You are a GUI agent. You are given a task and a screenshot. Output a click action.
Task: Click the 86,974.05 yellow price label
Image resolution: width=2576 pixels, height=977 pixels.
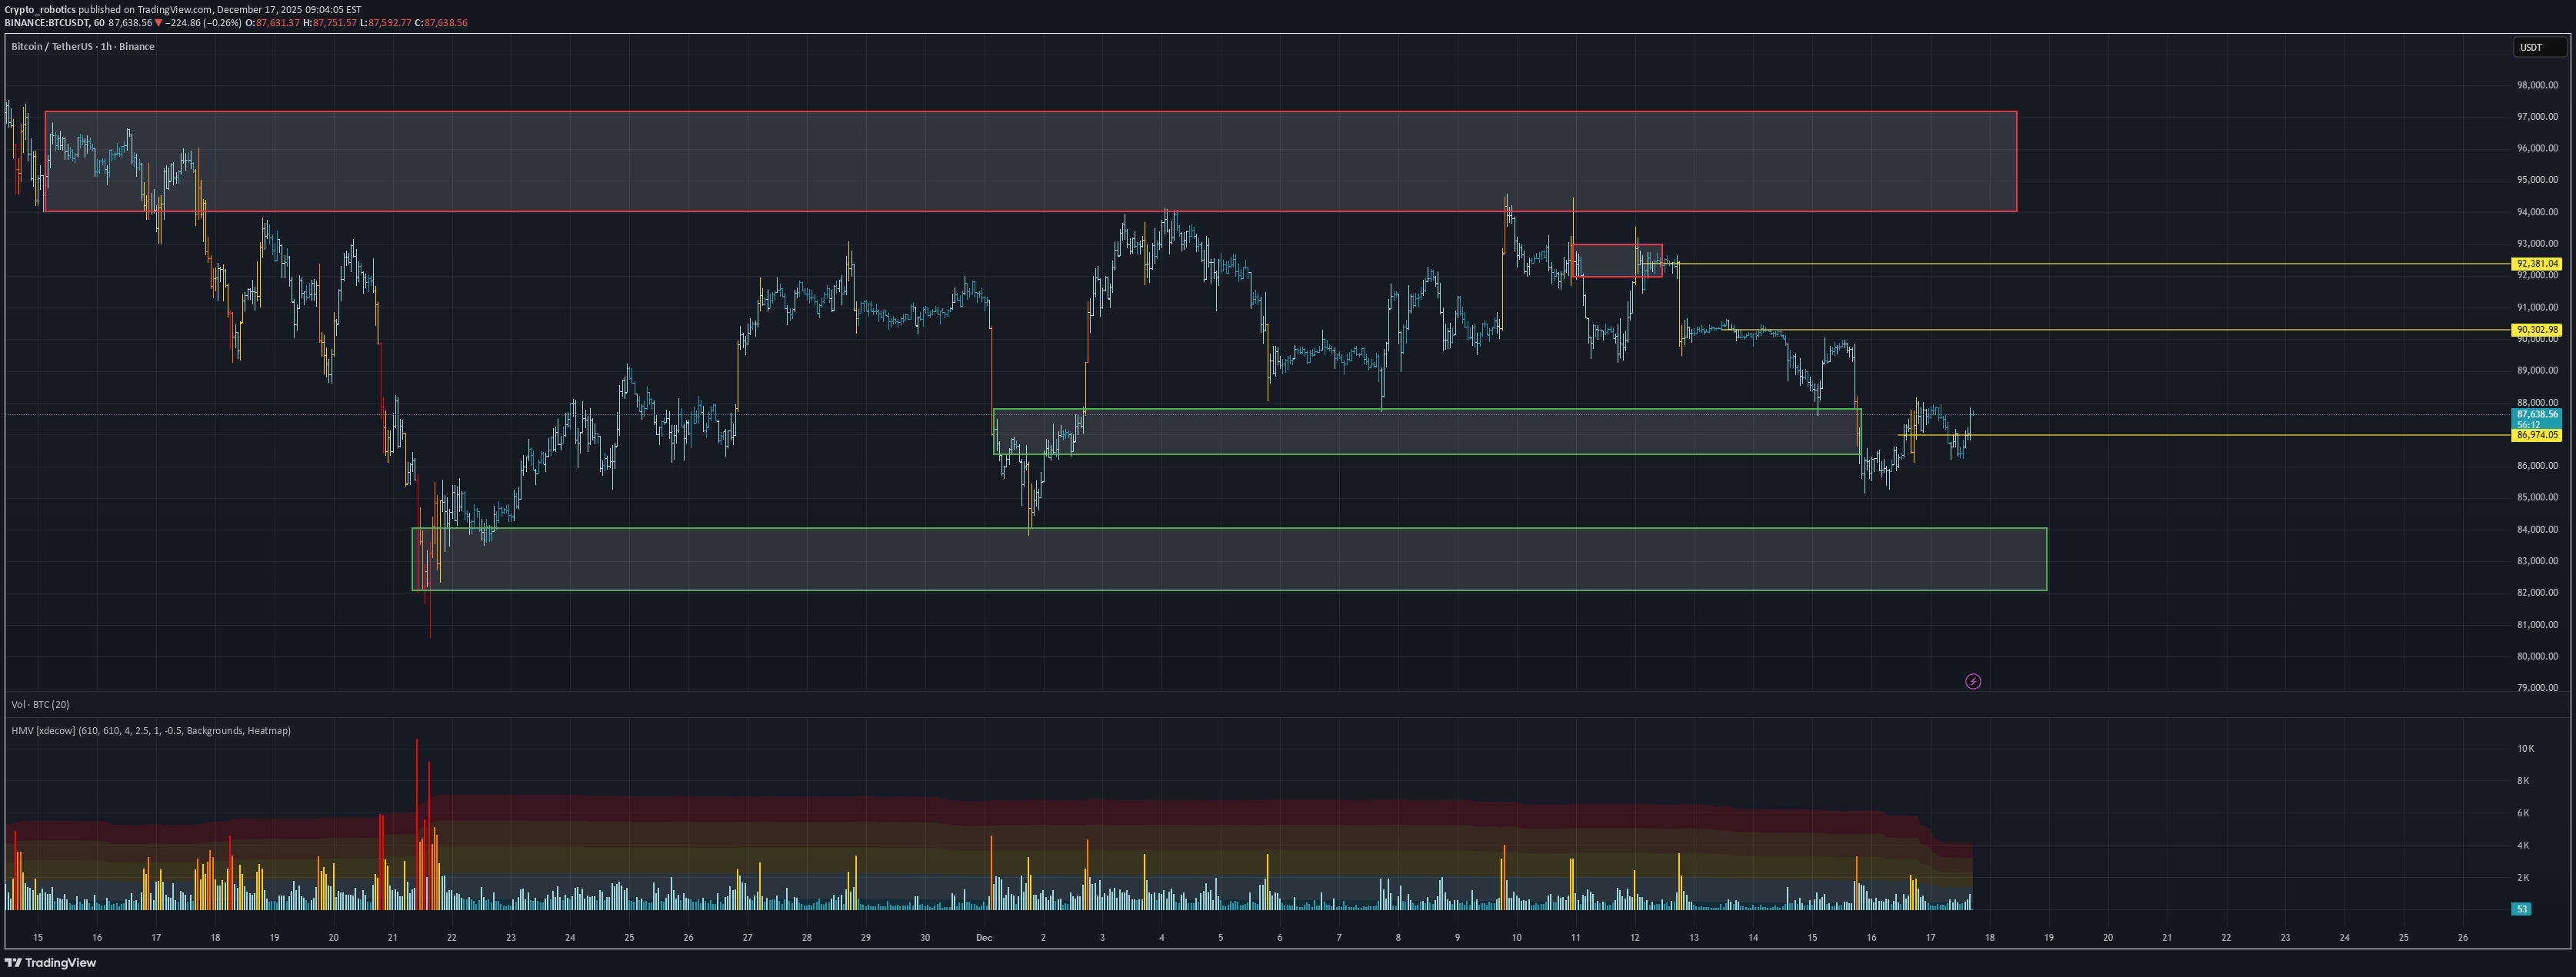coord(2536,436)
